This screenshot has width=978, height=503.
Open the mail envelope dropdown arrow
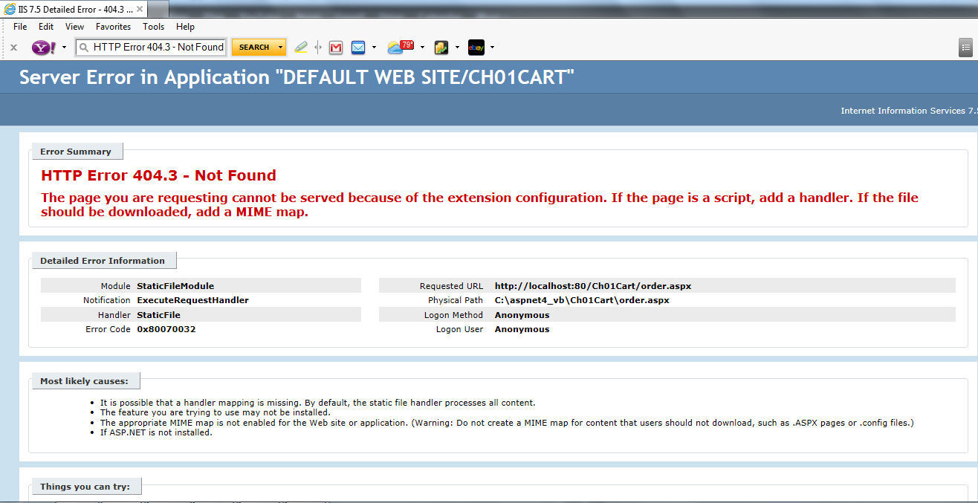[373, 47]
